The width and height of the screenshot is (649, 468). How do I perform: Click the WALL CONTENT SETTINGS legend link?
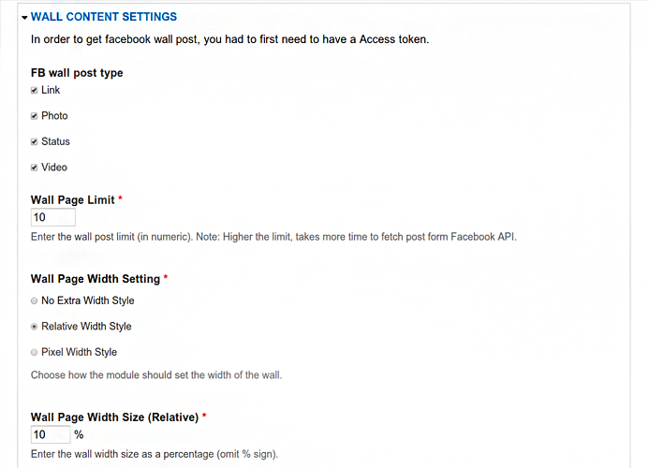(x=103, y=17)
